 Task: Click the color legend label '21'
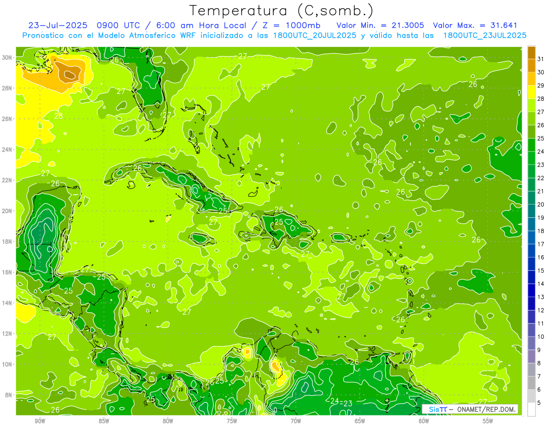pyautogui.click(x=541, y=191)
